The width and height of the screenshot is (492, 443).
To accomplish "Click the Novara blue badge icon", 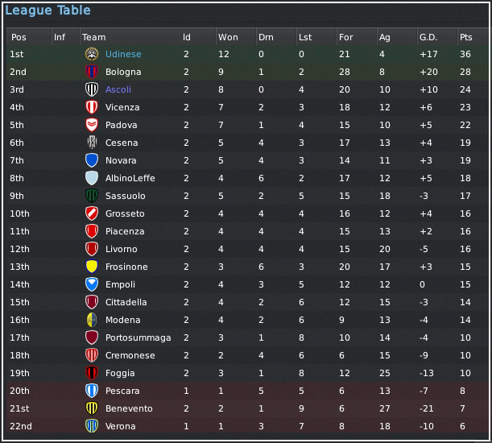I will (91, 160).
